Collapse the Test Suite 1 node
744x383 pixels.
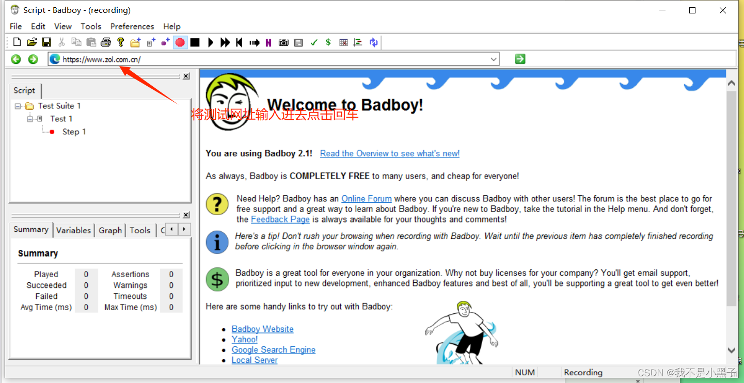click(18, 106)
